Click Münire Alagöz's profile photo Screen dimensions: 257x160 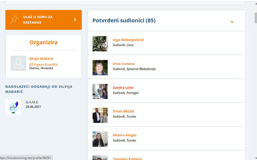(x=100, y=139)
